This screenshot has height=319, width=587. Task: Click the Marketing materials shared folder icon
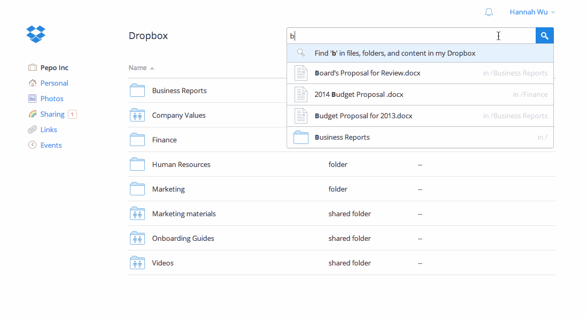tap(137, 214)
